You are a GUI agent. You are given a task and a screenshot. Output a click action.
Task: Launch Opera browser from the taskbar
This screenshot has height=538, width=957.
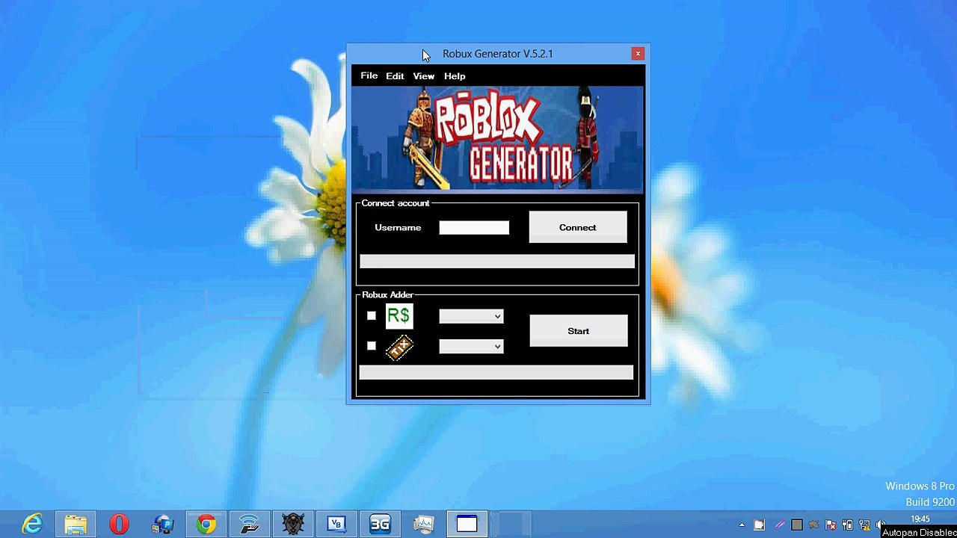coord(119,524)
